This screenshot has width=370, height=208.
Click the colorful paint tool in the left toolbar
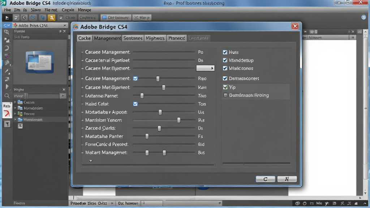click(x=7, y=56)
